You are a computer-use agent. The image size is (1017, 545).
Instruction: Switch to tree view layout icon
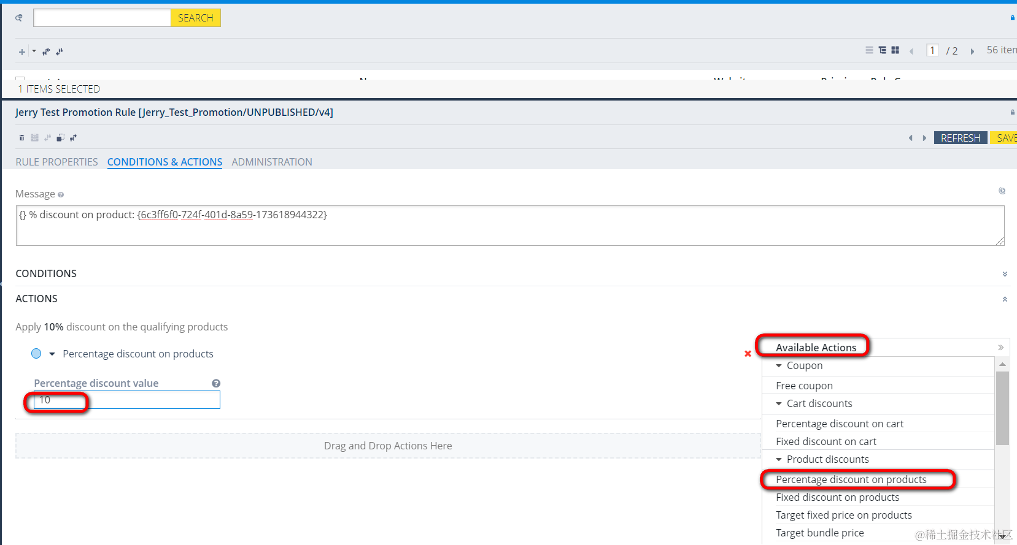coord(883,50)
